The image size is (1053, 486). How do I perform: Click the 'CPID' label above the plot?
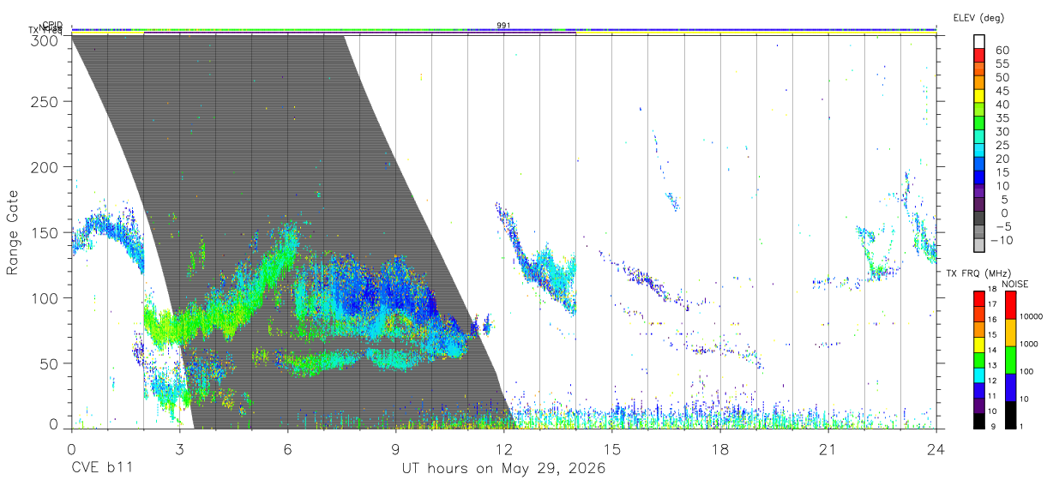coord(52,25)
